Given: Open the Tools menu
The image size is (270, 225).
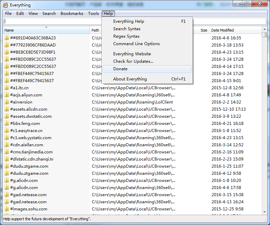Looking at the screenshot, I should 93,14.
